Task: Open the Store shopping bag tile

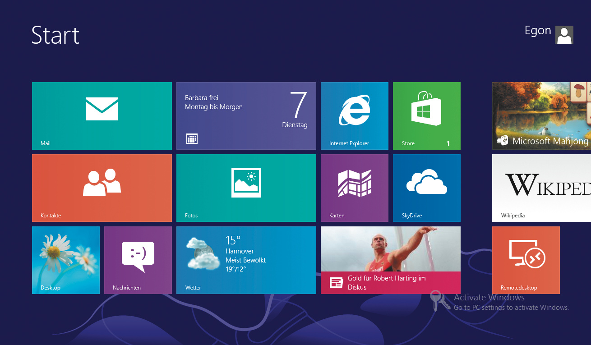Action: pyautogui.click(x=427, y=116)
